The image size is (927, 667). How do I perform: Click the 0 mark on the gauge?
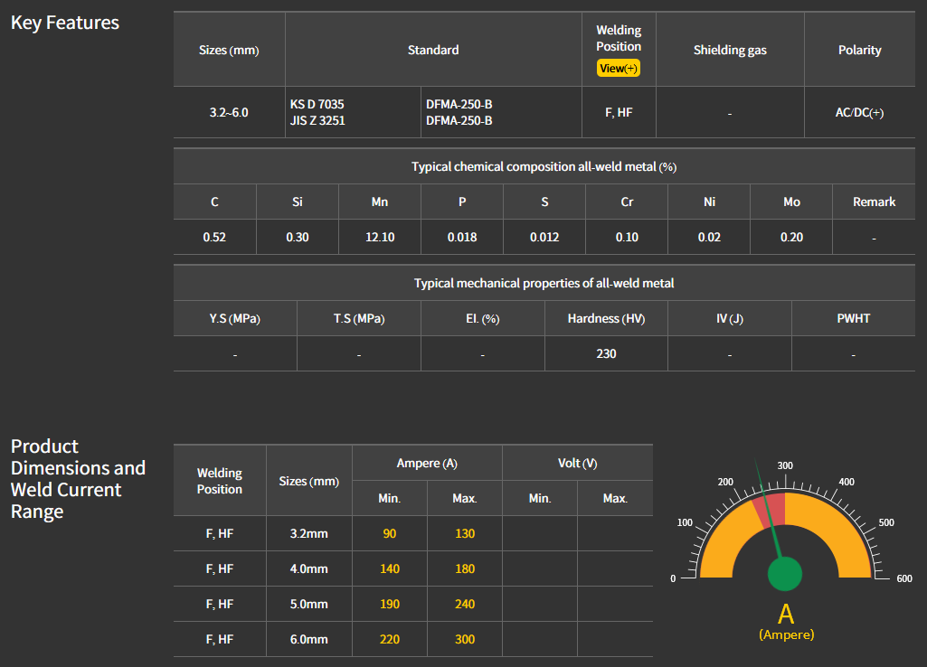click(672, 578)
